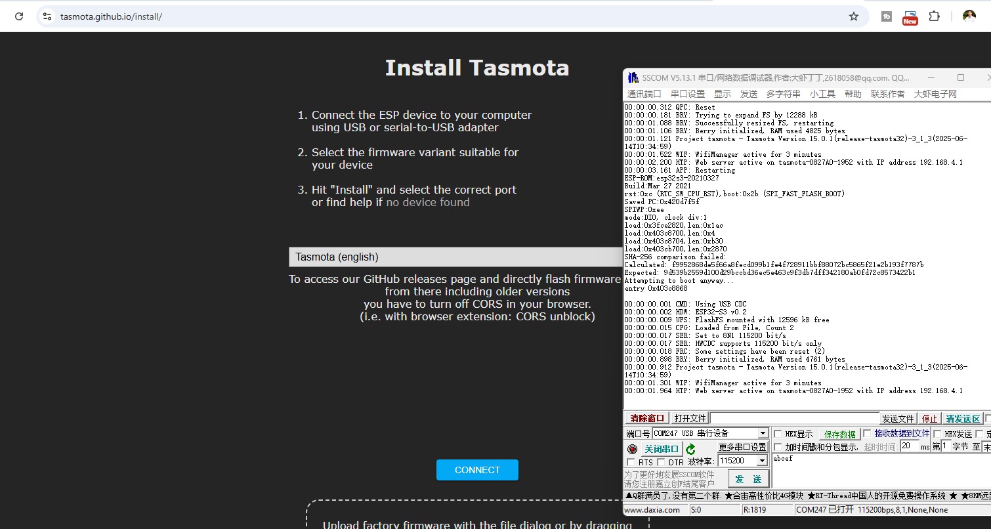Viewport: 991px width, 529px height.
Task: Click the 'no device found' help link
Action: pos(427,202)
